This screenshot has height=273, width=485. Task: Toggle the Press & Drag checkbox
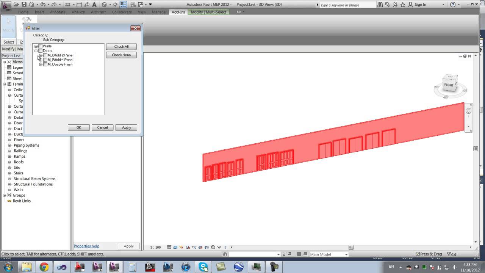point(418,254)
